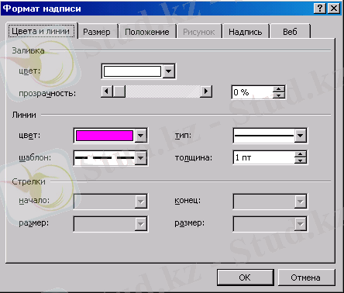
Task: Go to the Веб tab
Action: click(x=290, y=32)
